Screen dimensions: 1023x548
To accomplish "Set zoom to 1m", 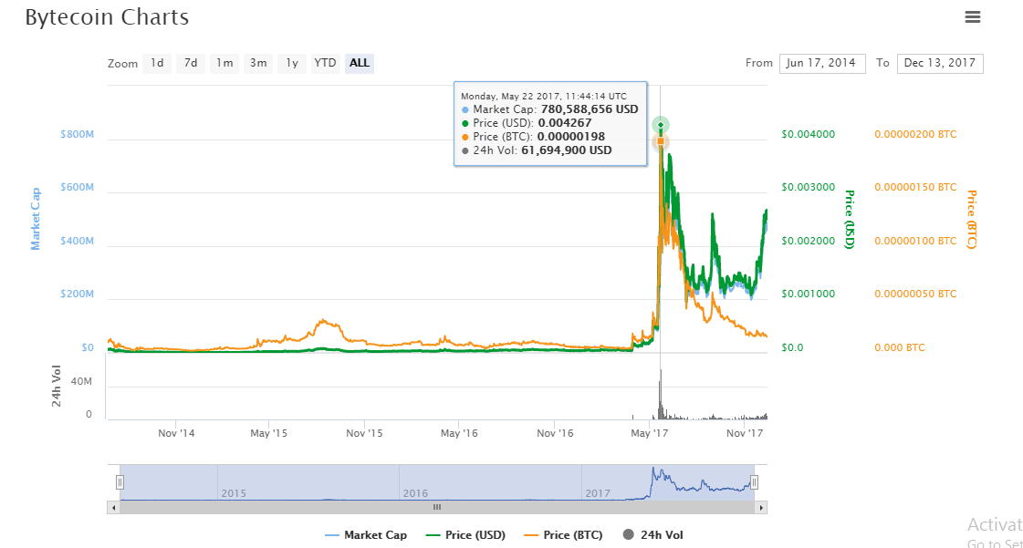I will pyautogui.click(x=224, y=63).
